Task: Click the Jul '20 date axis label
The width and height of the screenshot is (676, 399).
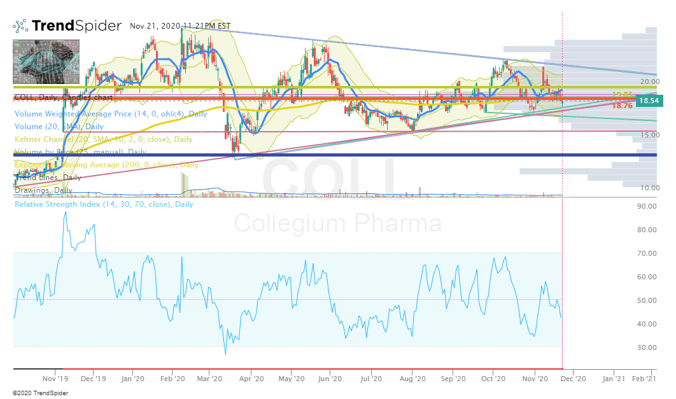Action: click(x=371, y=379)
